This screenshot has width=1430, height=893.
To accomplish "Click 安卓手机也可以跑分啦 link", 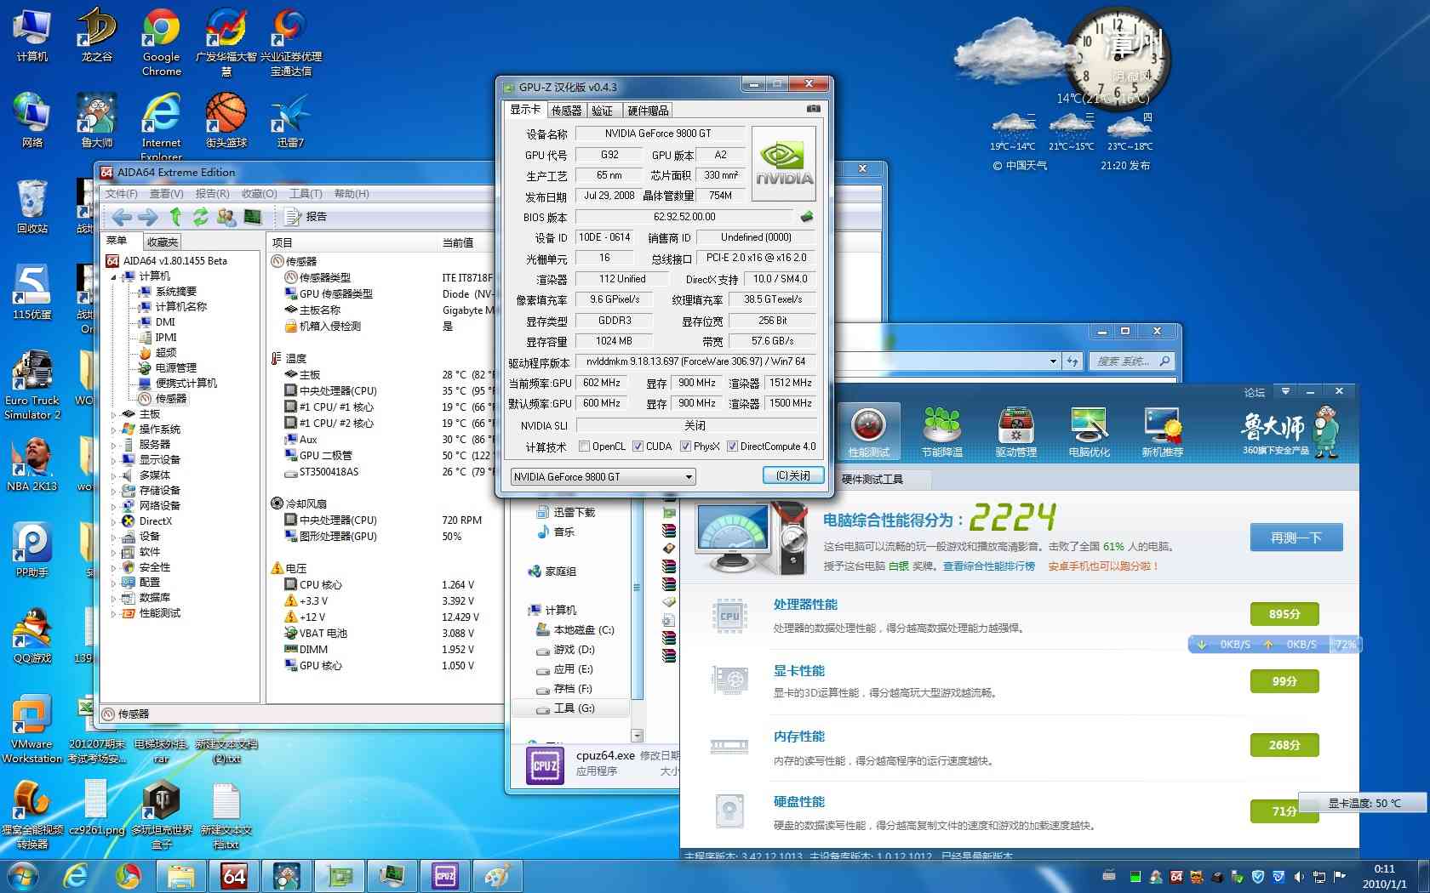I will [1103, 566].
